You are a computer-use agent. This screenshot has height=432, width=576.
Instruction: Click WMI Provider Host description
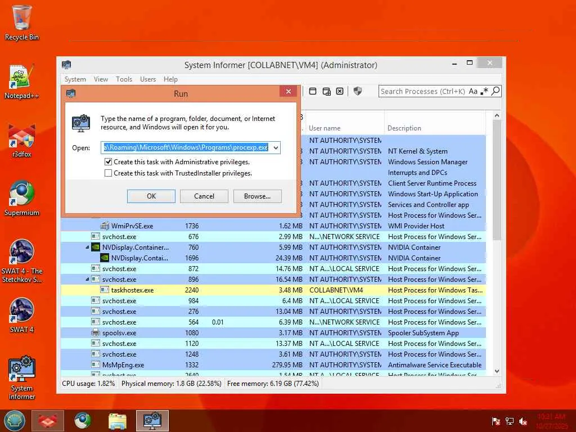(416, 226)
